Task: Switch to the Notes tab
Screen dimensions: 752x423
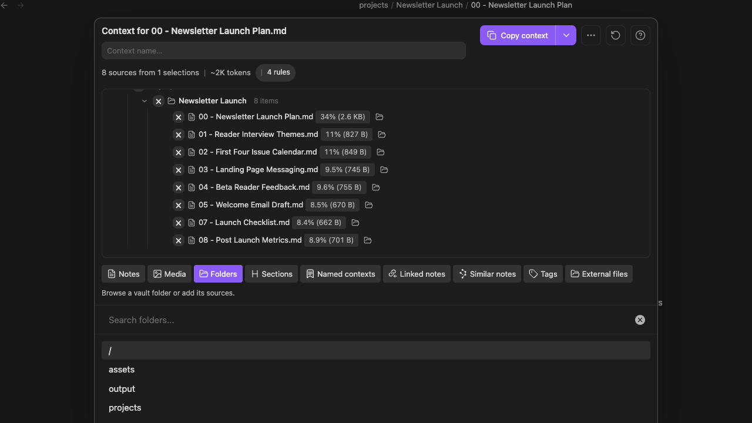Action: [x=123, y=274]
